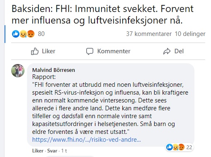211x157 pixels.
Task: Click the Liker thumbs-up icon
Action: [x=34, y=51]
